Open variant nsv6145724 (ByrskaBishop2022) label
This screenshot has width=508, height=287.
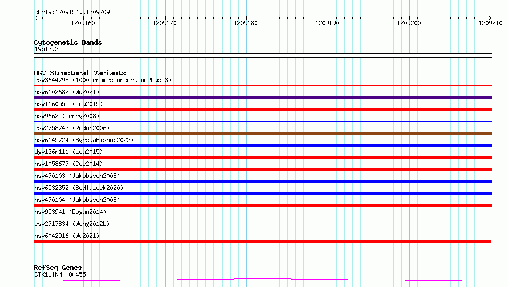(84, 140)
